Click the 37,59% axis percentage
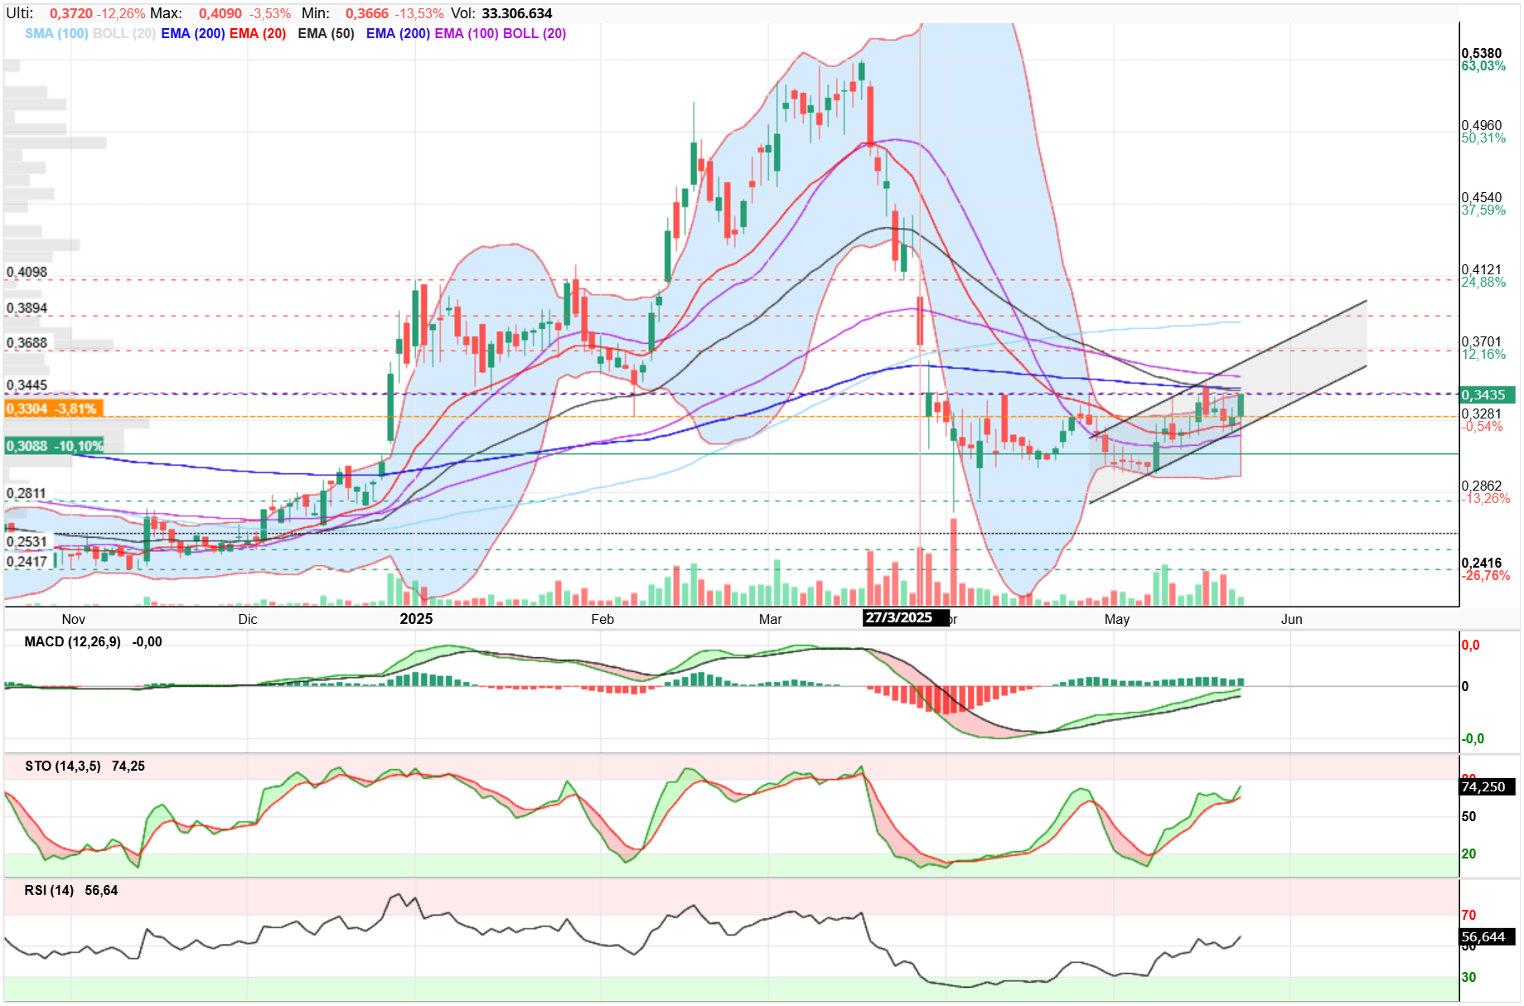Viewport: 1524px width, 1006px height. 1483,210
